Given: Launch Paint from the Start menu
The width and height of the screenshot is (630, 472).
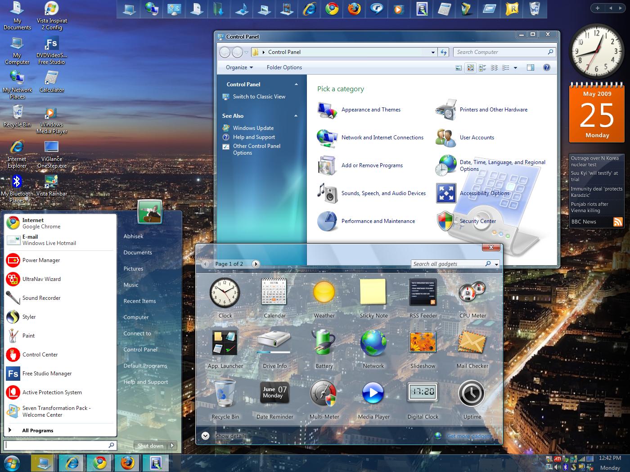Looking at the screenshot, I should click(x=28, y=335).
